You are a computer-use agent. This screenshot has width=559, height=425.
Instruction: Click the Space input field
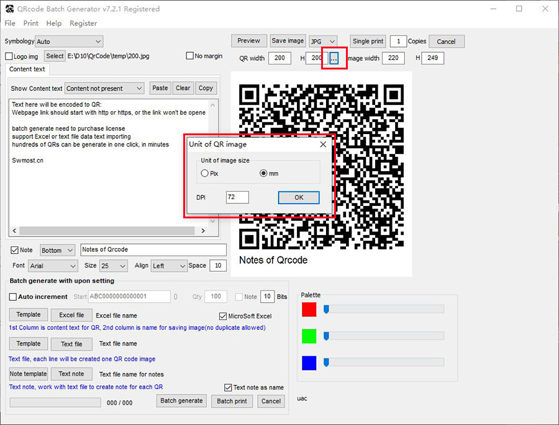point(218,266)
